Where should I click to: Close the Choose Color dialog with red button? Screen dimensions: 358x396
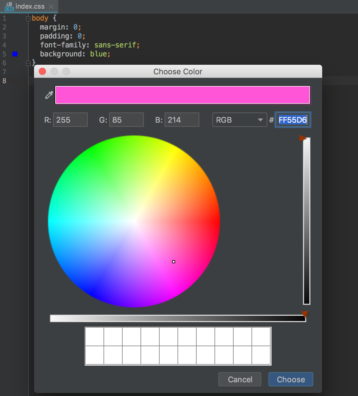(x=42, y=71)
